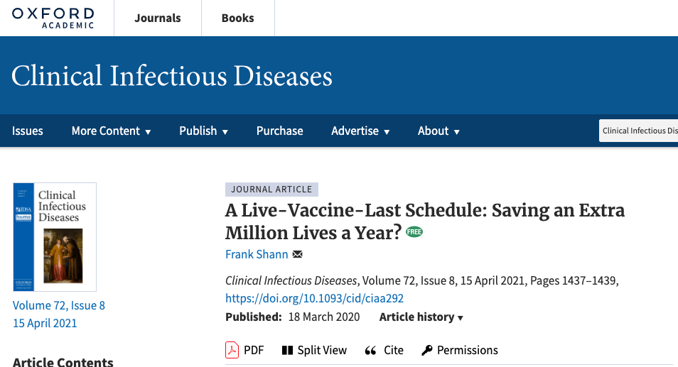
Task: Click the author email envelope icon
Action: 298,254
